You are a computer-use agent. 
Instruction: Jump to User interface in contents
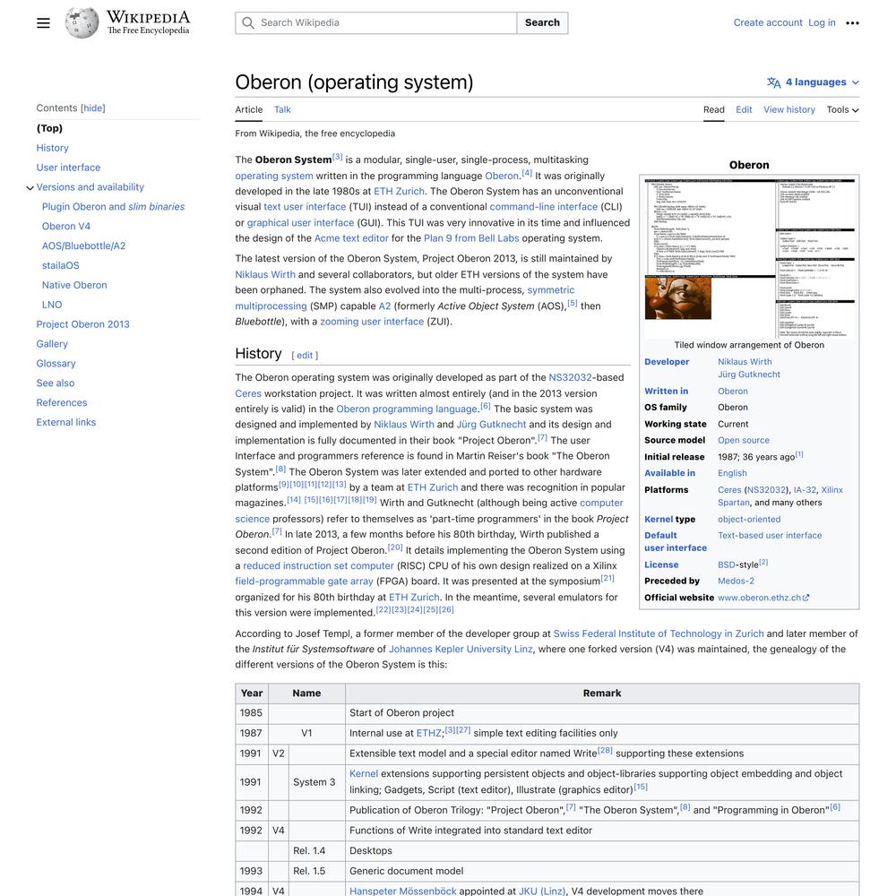[69, 168]
